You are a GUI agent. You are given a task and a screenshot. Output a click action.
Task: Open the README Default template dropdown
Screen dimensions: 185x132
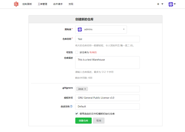coord(108,106)
